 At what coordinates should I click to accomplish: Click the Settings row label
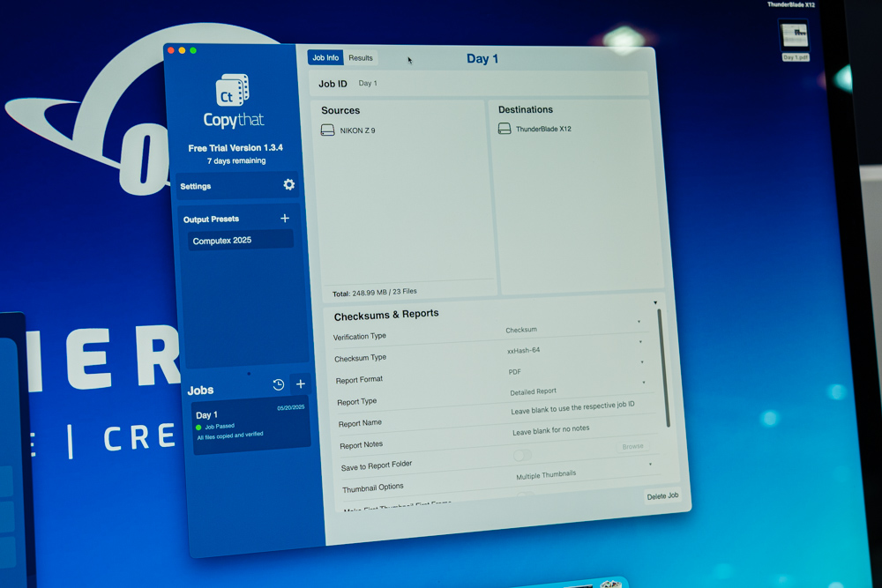pyautogui.click(x=195, y=186)
